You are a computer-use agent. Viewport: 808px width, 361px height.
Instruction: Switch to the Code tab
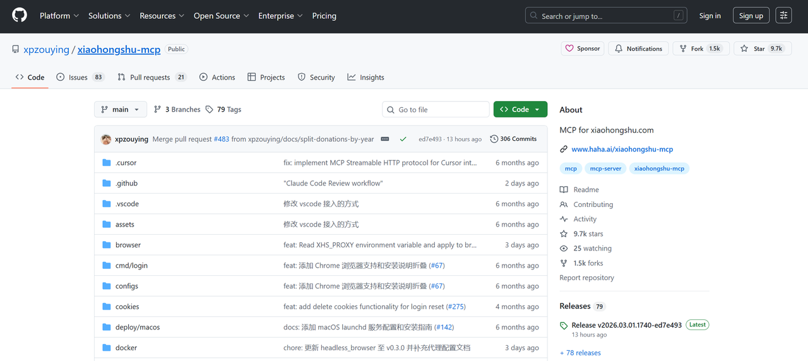30,77
